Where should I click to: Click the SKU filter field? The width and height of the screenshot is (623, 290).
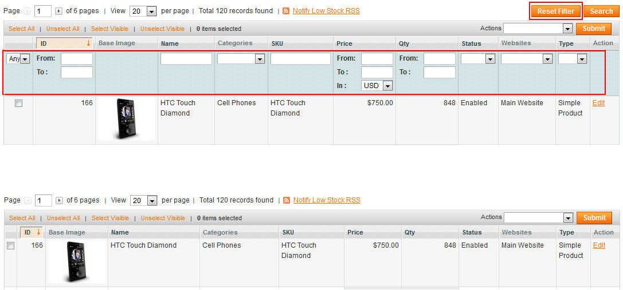point(300,59)
